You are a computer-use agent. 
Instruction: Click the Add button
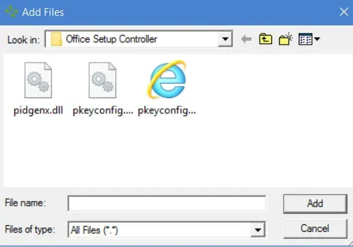pos(315,204)
